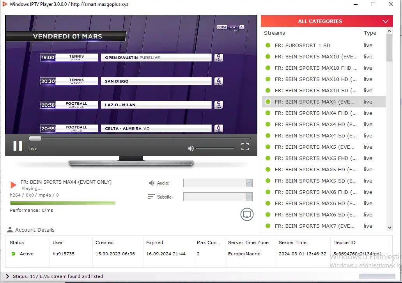Click expiry date 16.09.2024 21:44

pos(166,254)
